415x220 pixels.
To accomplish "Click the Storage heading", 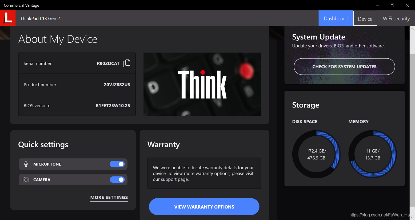I will pos(306,105).
